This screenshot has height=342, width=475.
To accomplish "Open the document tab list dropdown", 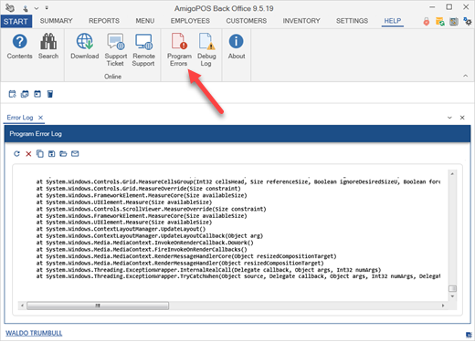I will [x=449, y=118].
